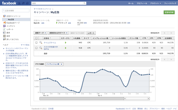Image resolution: width=178 pixels, height=110 pixels.
Task: Open the 通算データ dropdown
Action: tap(41, 33)
